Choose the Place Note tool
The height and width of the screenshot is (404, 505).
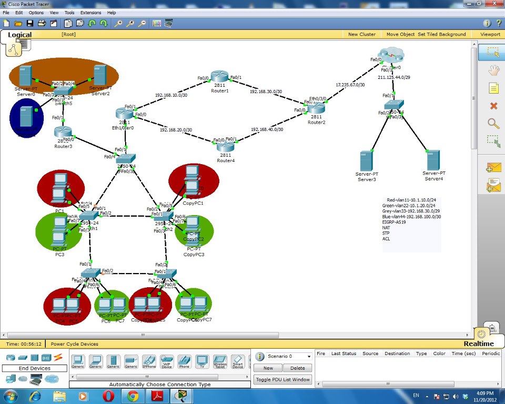(493, 88)
